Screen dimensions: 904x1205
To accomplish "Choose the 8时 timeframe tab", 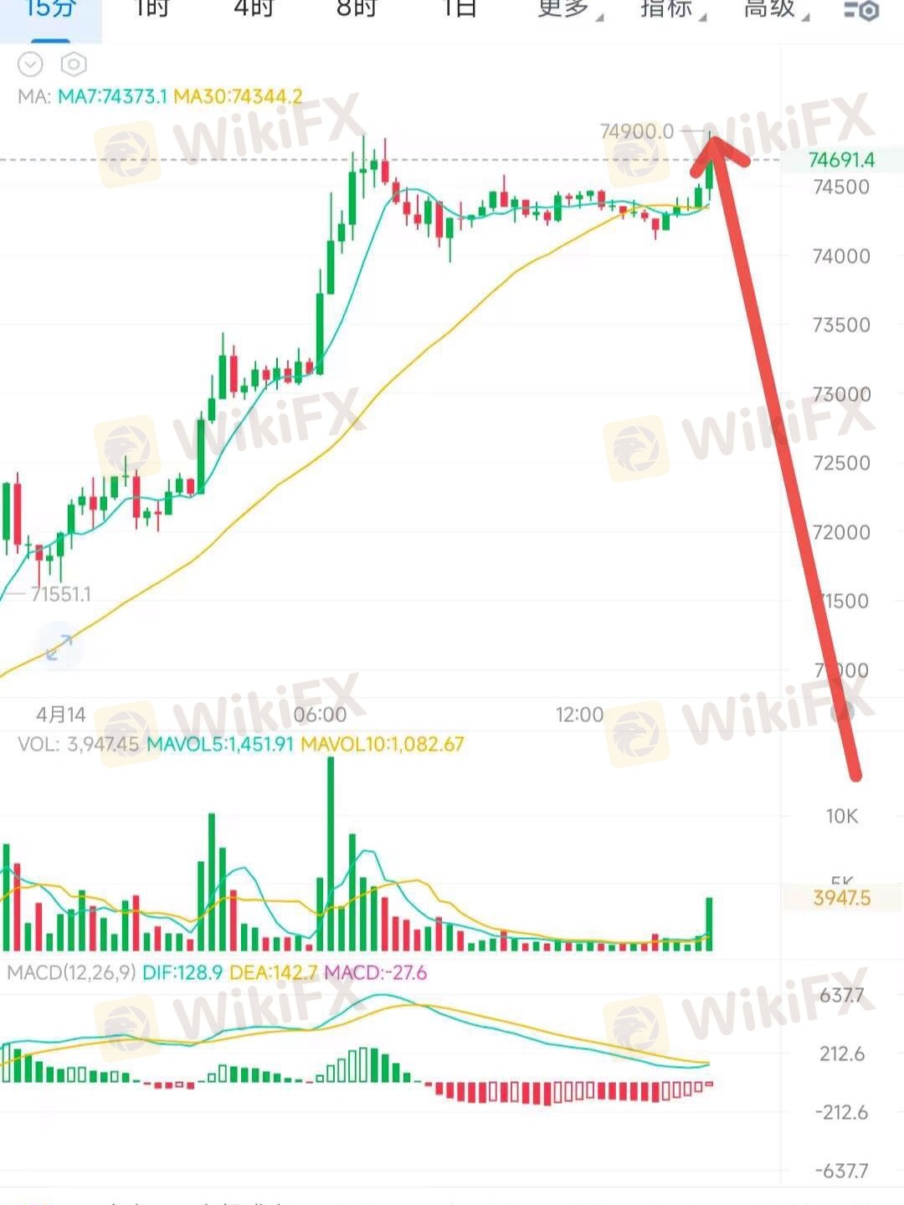I will coord(356,10).
